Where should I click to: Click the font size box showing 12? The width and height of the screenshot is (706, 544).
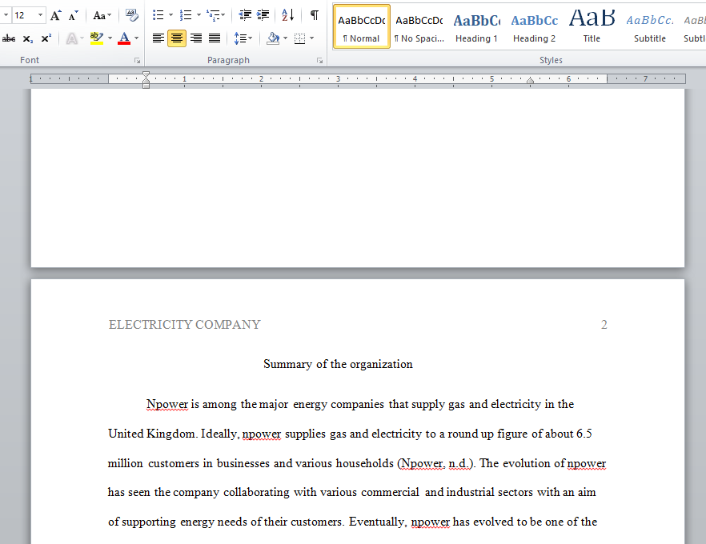click(23, 16)
